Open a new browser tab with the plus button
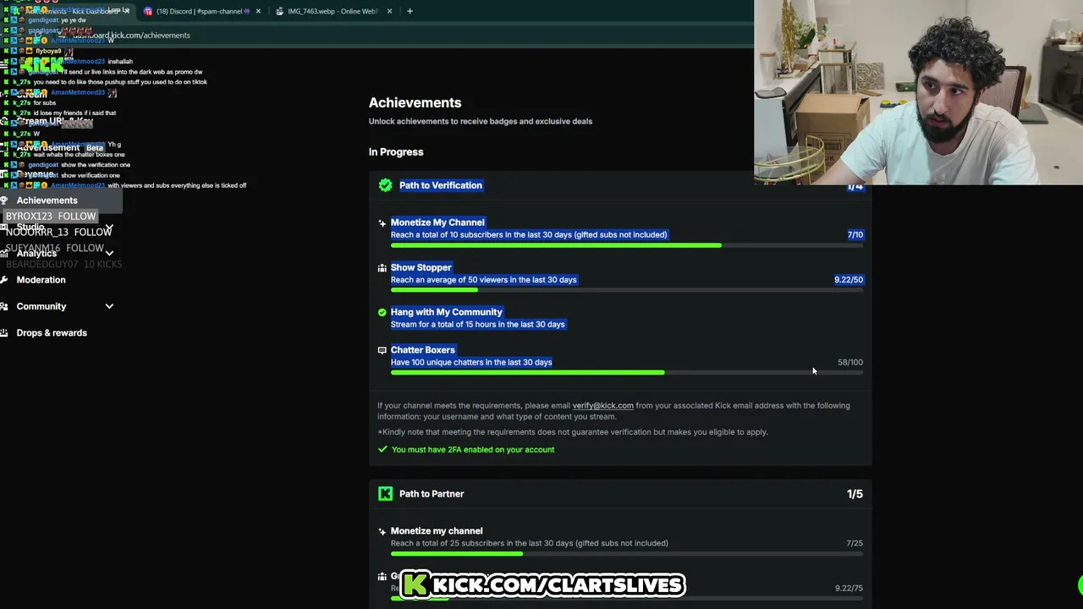This screenshot has height=609, width=1083. coord(410,11)
